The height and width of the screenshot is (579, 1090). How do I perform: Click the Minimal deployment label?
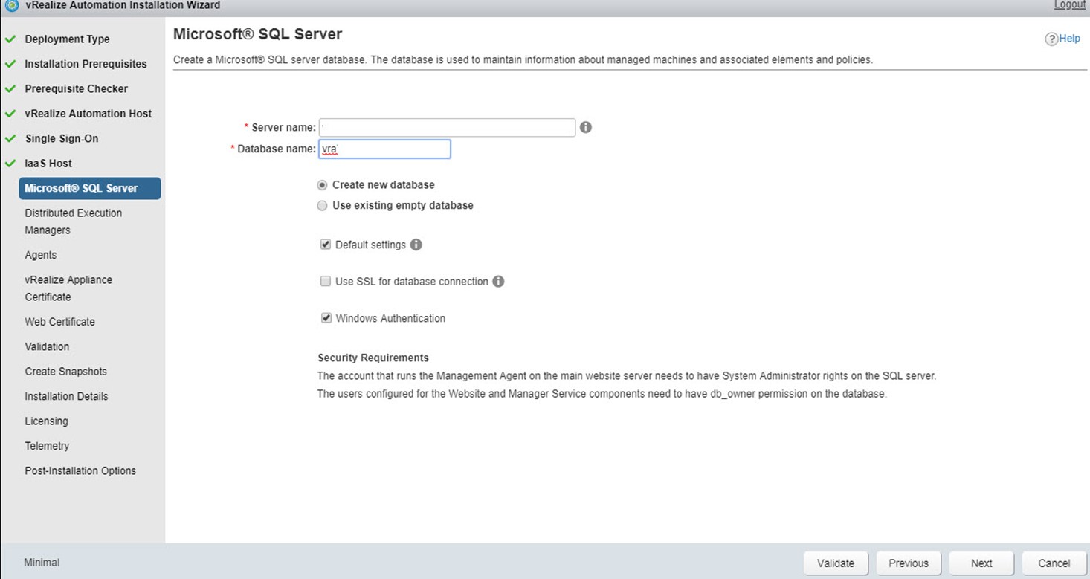coord(42,563)
